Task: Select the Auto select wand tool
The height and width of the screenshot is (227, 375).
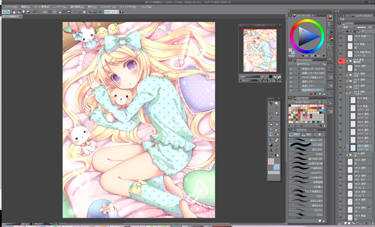Action: click(277, 108)
